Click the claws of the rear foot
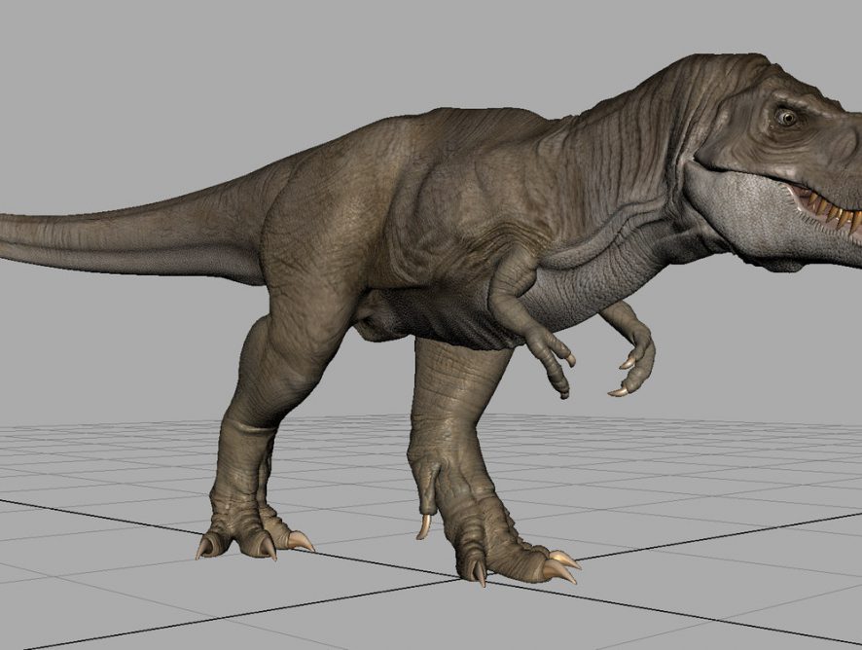Viewport: 862px width, 650px height. (258, 545)
